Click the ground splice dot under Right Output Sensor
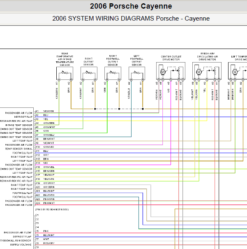Image resolution: width=247 pixels, height=249 pixels. pos(95,109)
